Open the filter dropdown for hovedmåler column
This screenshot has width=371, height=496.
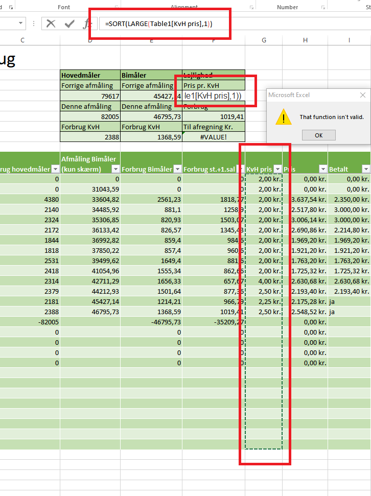point(55,169)
